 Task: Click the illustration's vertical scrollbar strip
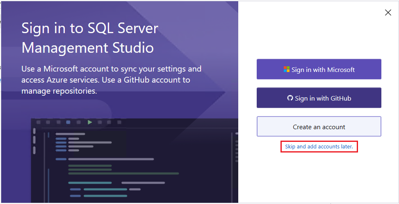pyautogui.click(x=232, y=168)
